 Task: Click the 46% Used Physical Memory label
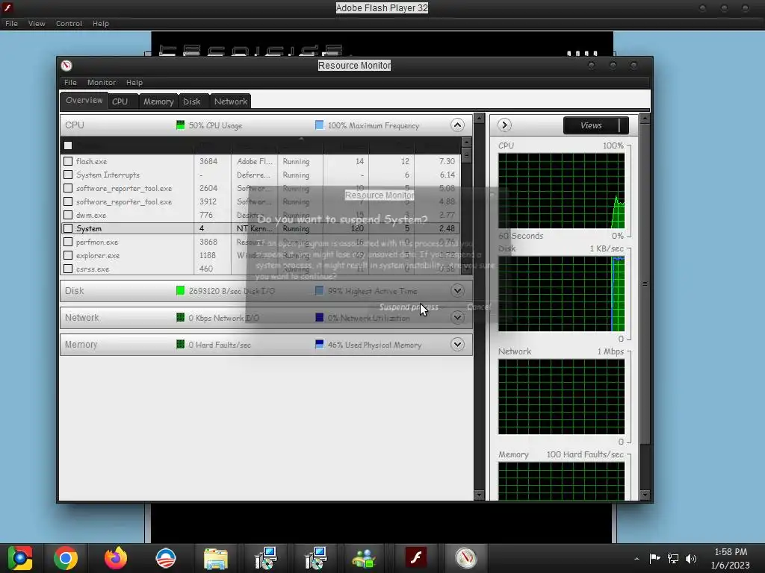pyautogui.click(x=374, y=345)
